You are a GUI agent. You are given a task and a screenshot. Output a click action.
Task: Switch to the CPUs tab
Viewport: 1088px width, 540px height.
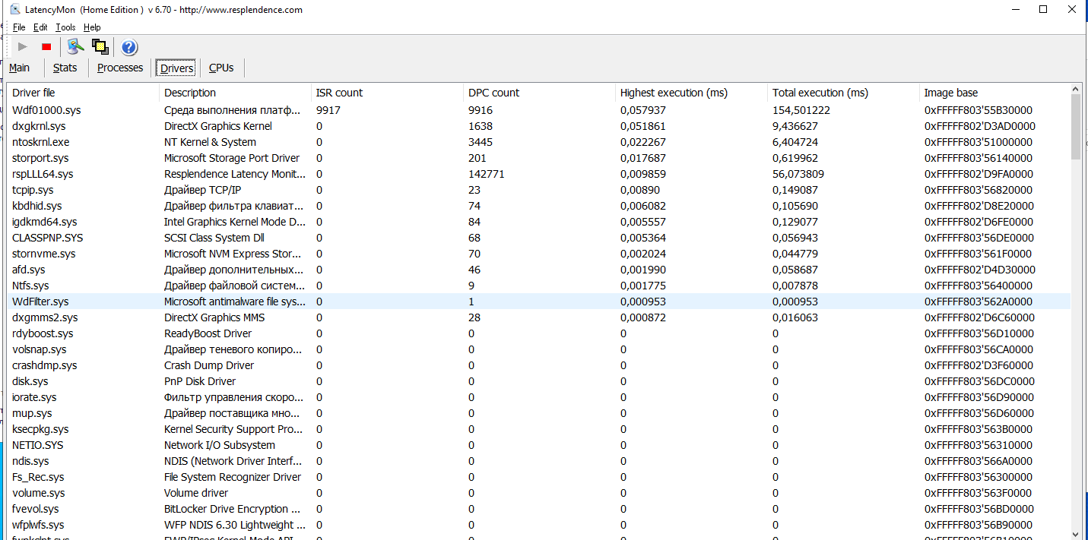(221, 68)
